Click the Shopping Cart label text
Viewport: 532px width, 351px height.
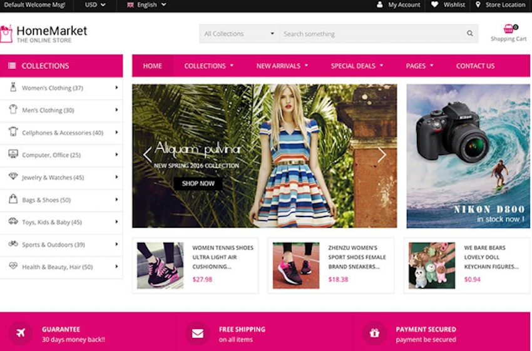click(509, 39)
